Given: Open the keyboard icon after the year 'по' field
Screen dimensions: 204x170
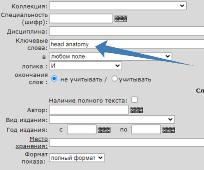Looking at the screenshot, I should point(169,130).
